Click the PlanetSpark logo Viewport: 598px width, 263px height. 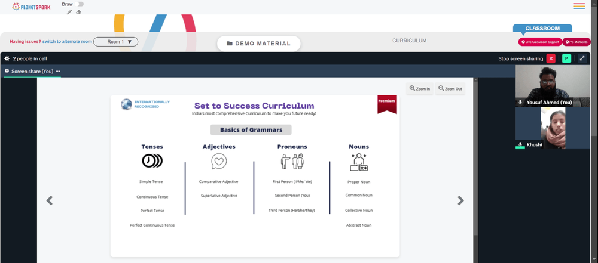[x=31, y=7]
